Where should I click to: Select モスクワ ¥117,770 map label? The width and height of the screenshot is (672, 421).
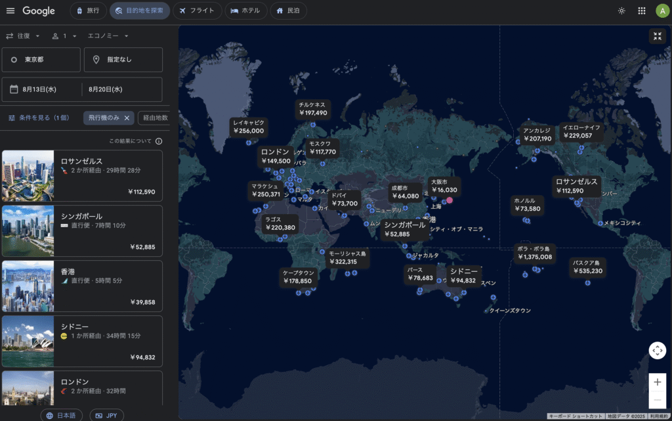(322, 148)
